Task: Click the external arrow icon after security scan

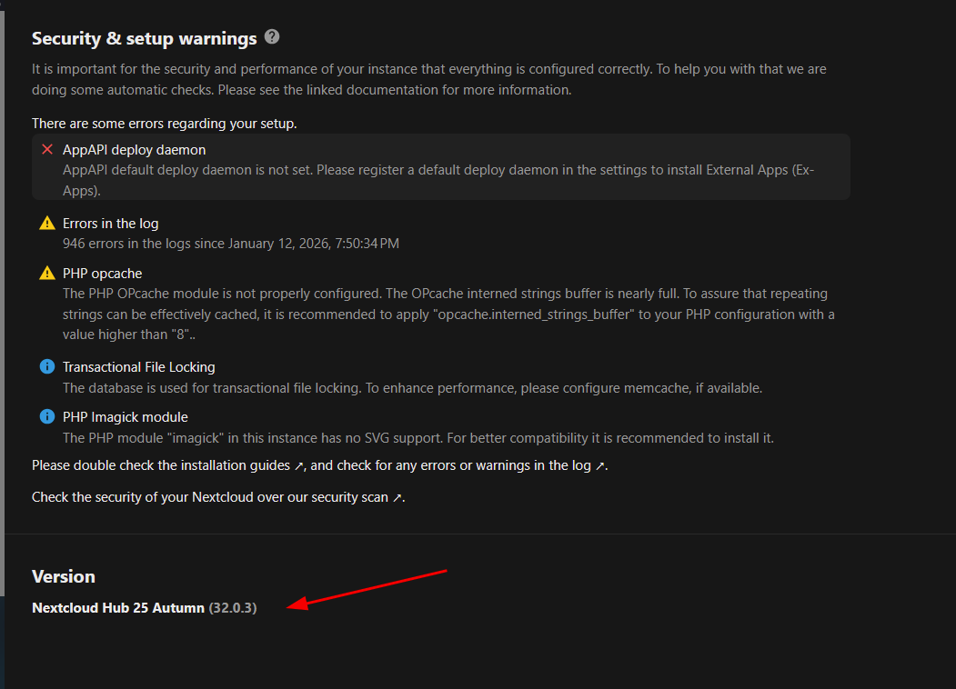Action: point(397,498)
